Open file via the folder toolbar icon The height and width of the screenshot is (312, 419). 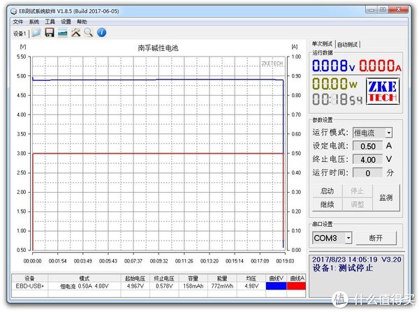point(36,33)
